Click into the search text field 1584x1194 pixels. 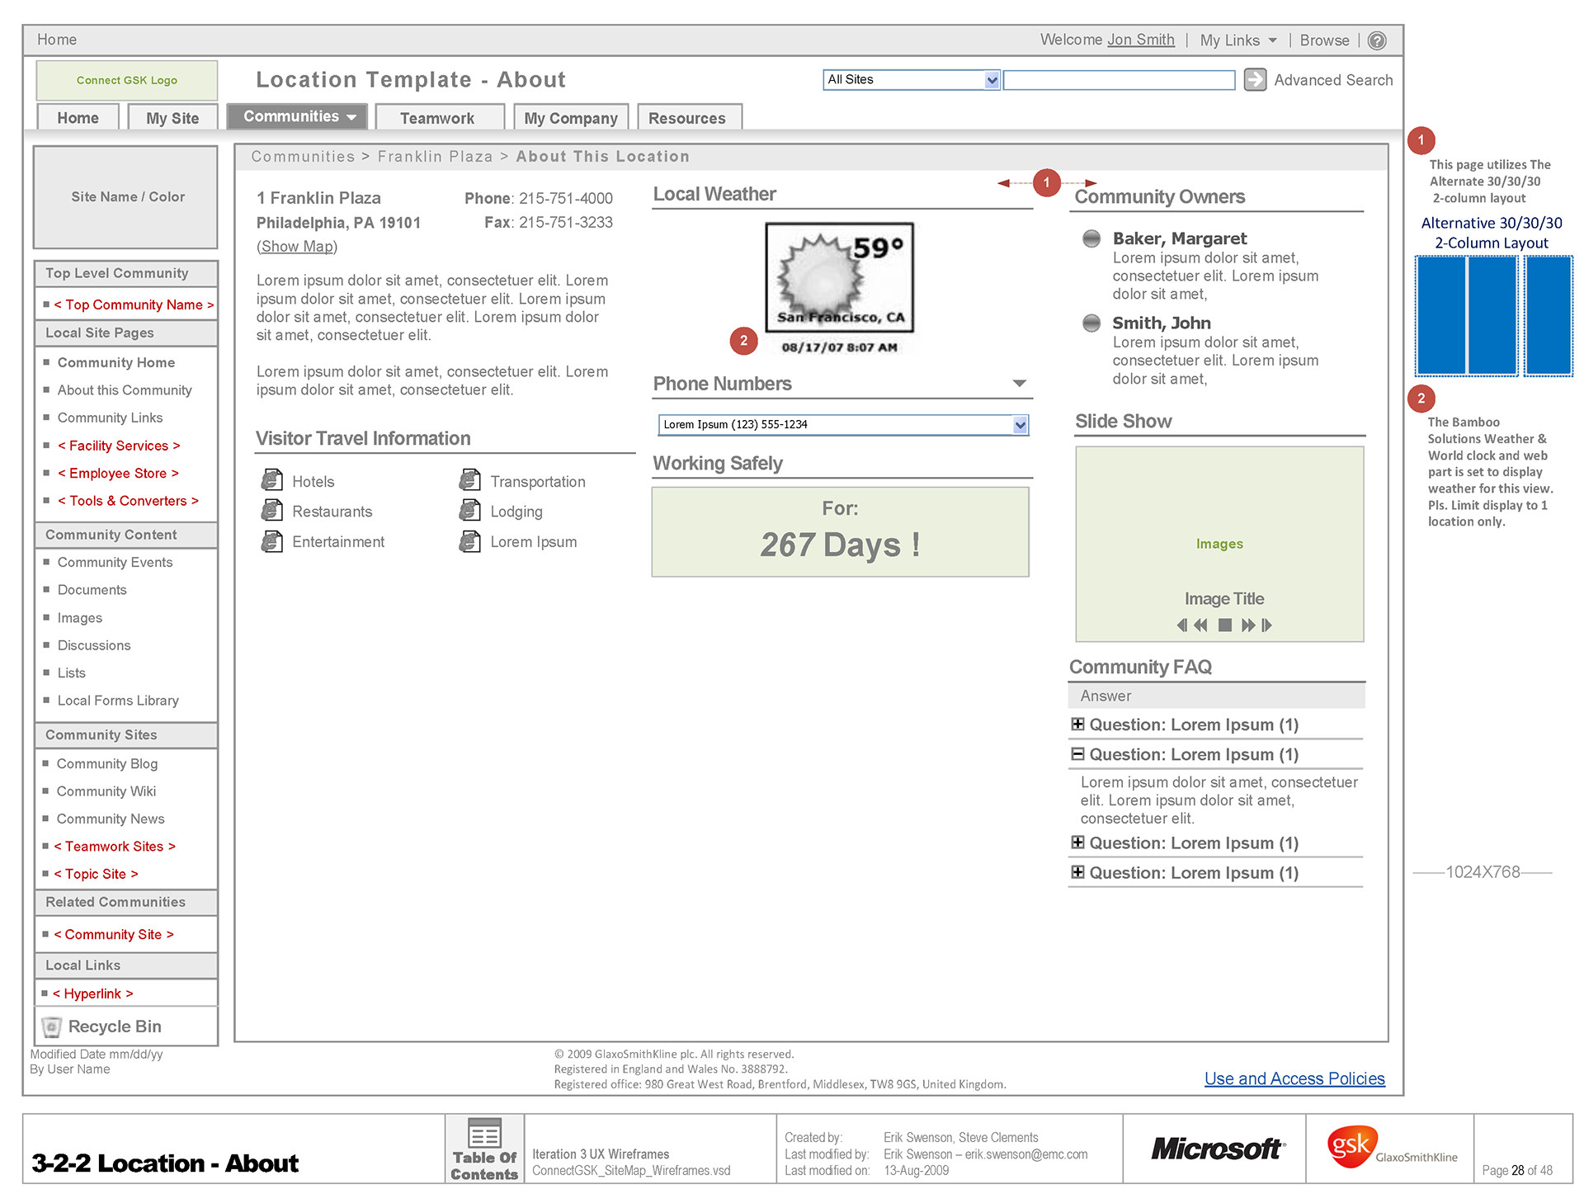coord(1118,80)
